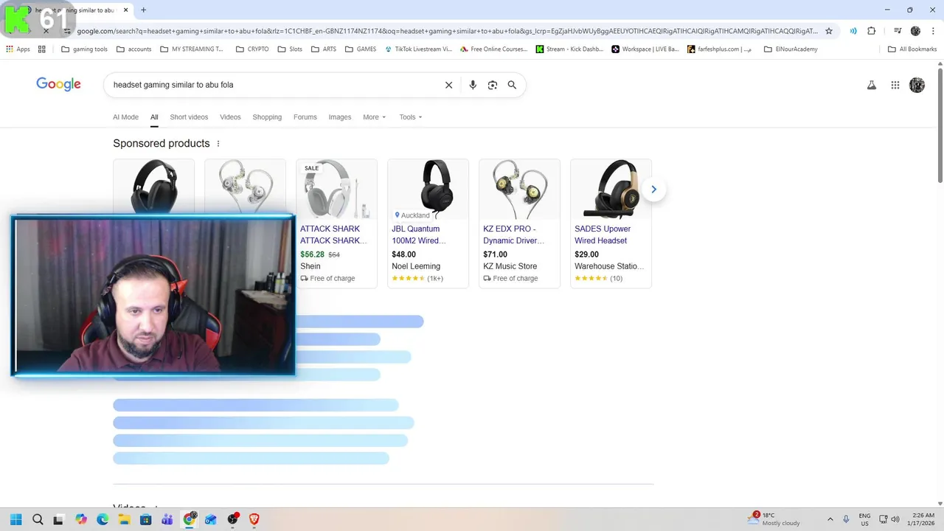The height and width of the screenshot is (531, 944).
Task: Open File Explorer from taskbar
Action: click(x=124, y=519)
